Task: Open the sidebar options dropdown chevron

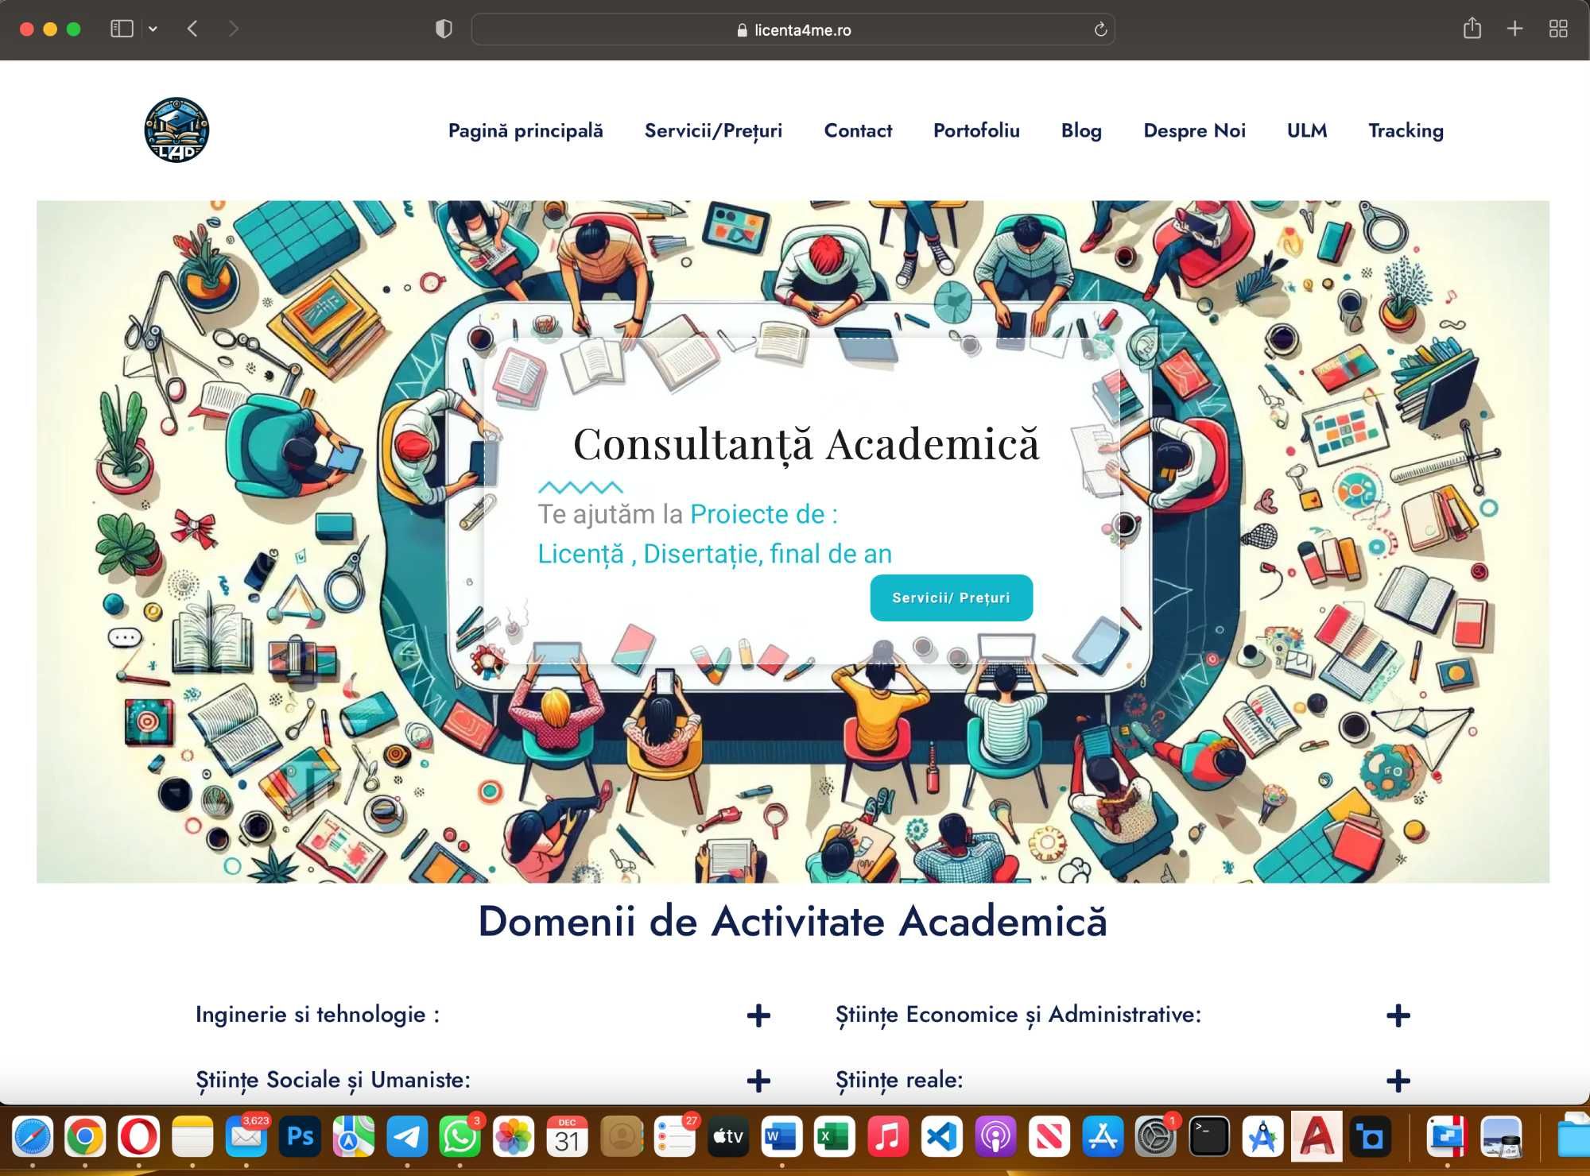Action: coord(153,29)
